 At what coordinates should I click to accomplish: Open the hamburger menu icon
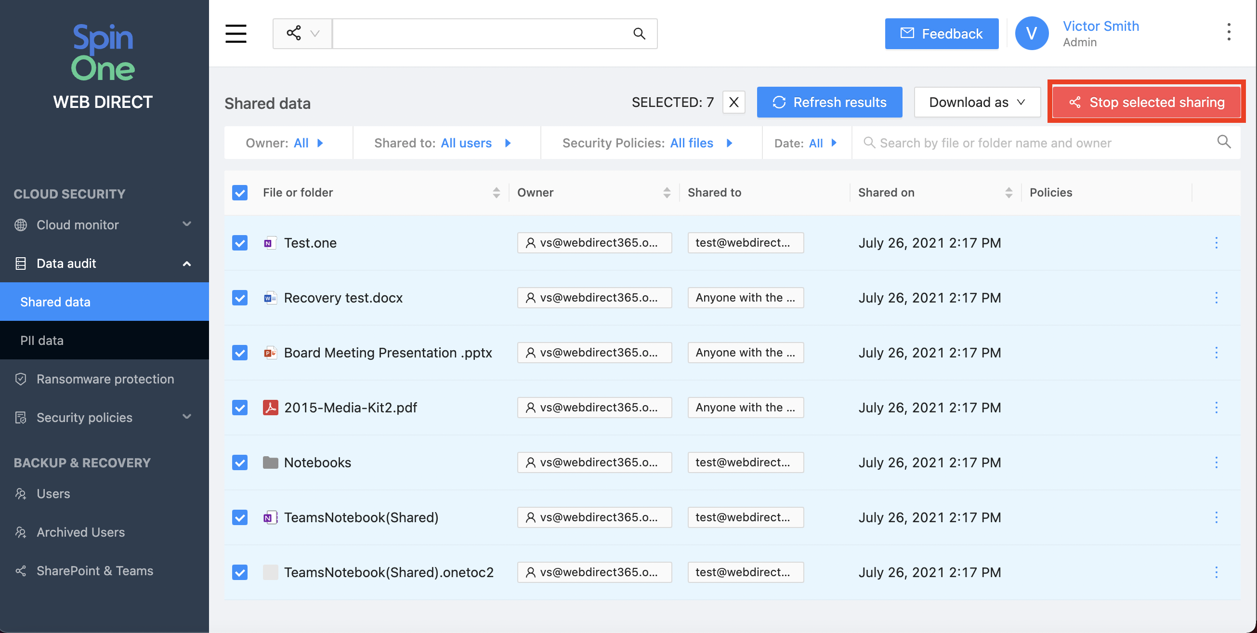pyautogui.click(x=236, y=34)
